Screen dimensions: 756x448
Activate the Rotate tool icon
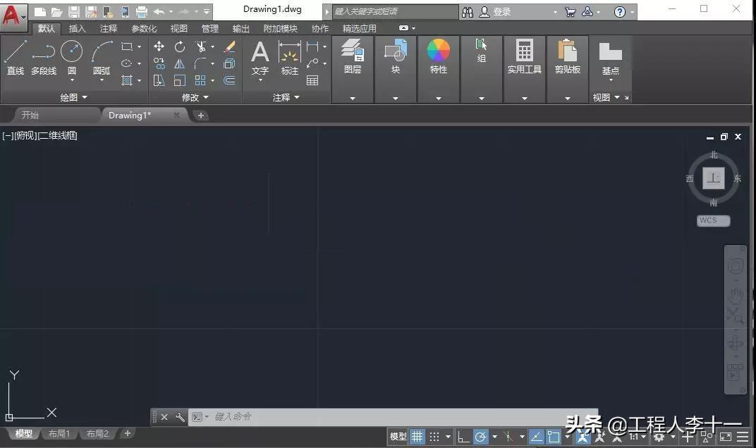pos(180,46)
